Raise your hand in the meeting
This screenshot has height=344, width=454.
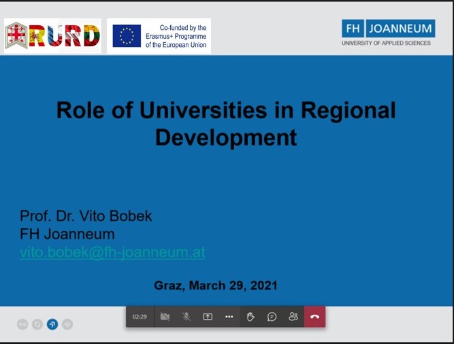click(x=250, y=317)
